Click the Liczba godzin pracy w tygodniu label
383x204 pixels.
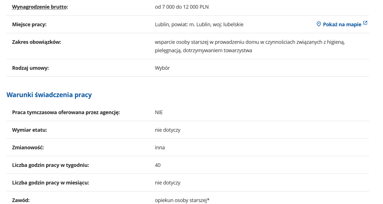tap(50, 165)
